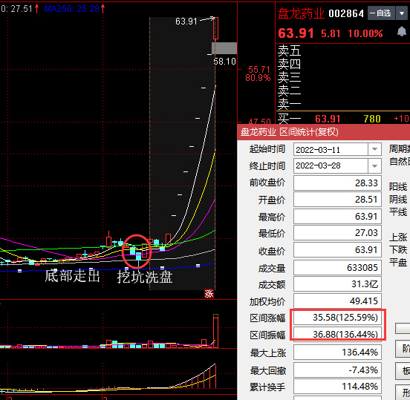Click the alert bell icon

402,32
